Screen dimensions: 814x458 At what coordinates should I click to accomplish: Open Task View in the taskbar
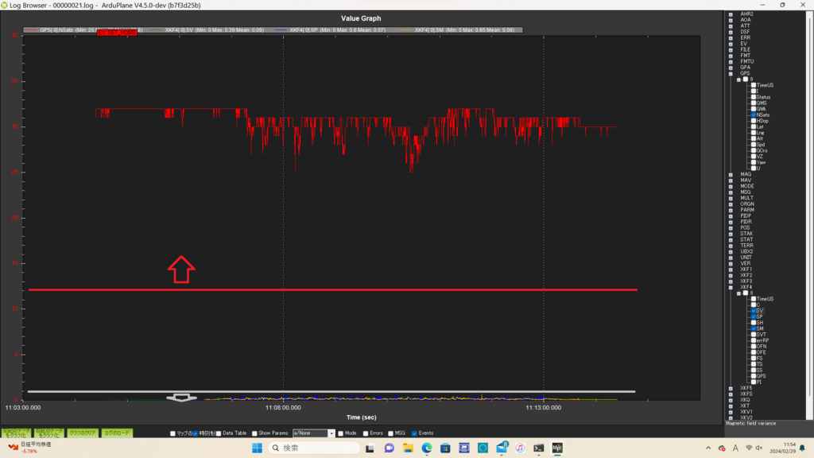pyautogui.click(x=370, y=448)
